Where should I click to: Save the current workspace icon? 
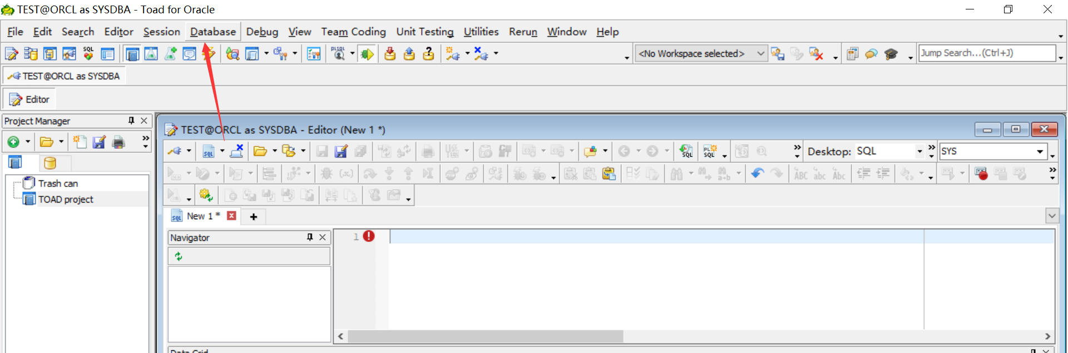(x=778, y=54)
